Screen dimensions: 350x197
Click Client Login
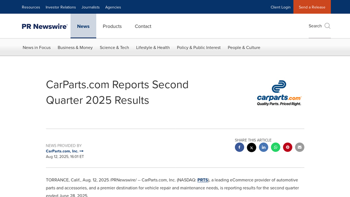[280, 7]
